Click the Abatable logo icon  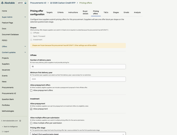click(2, 3)
